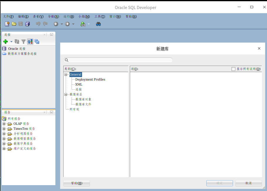Expand the 数据模型器报告 folder

(4, 139)
